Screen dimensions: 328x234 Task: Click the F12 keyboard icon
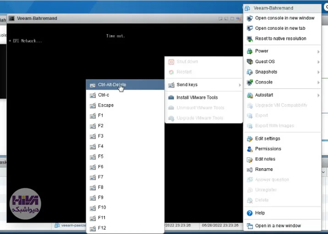[93, 229]
